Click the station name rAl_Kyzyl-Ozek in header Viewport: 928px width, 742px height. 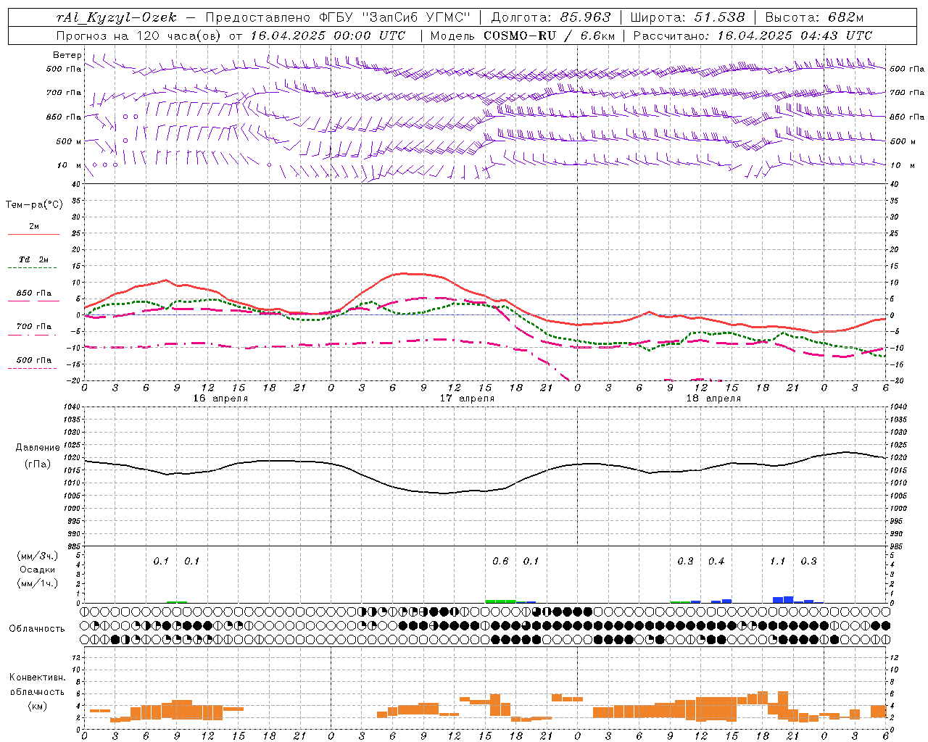point(116,17)
